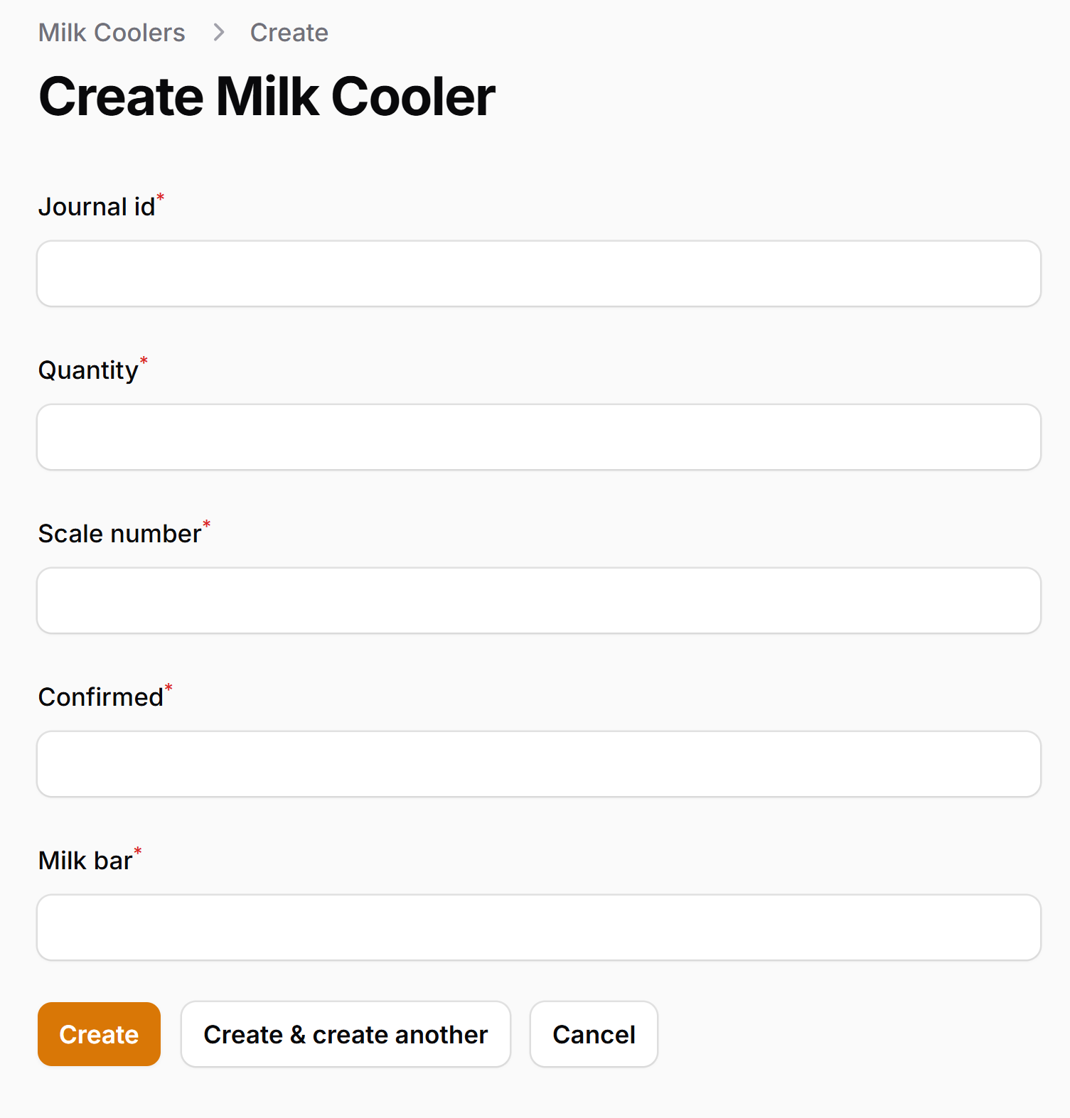
Task: Click the Scale number label
Action: 119,534
